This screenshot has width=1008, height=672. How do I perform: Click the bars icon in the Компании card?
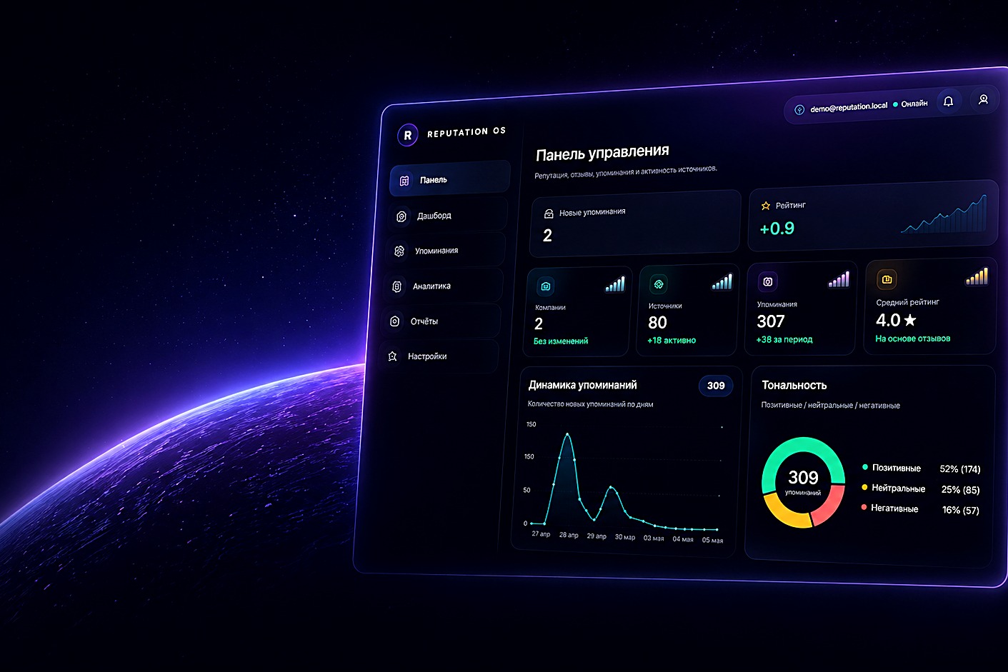(x=615, y=284)
